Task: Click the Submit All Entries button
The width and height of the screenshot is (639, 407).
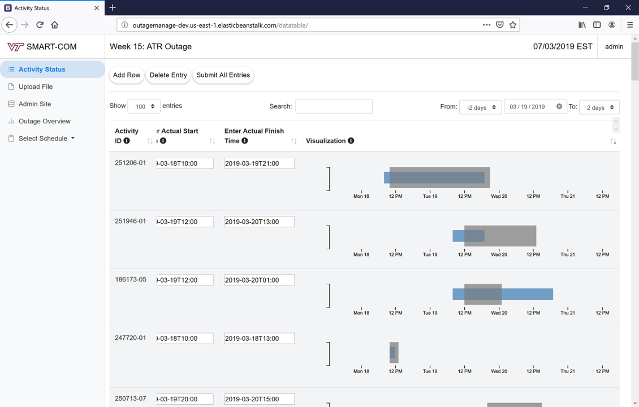Action: pyautogui.click(x=223, y=75)
